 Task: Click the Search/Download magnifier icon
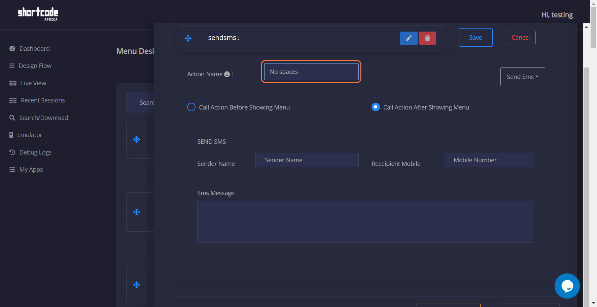tap(12, 118)
